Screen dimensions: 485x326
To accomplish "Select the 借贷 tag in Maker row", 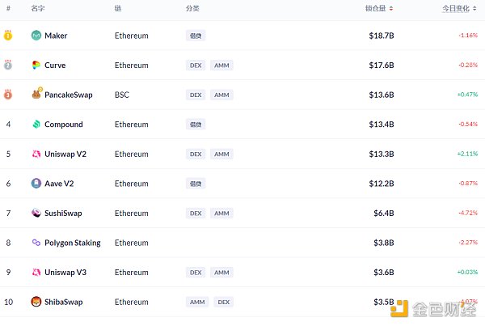I will [x=196, y=36].
